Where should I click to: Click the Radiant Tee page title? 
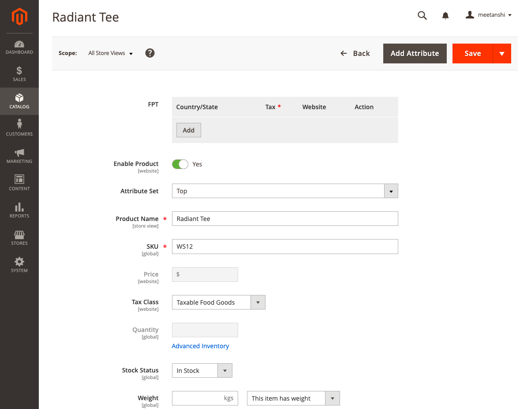point(86,17)
